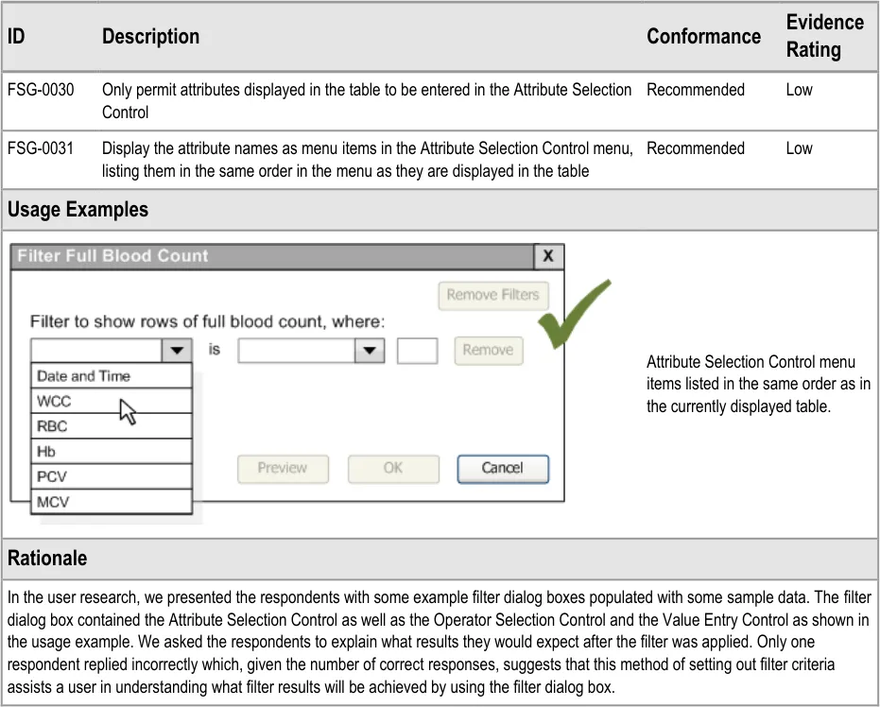Screen dimensions: 880x707
Task: Hit the Cancel button
Action: (502, 468)
